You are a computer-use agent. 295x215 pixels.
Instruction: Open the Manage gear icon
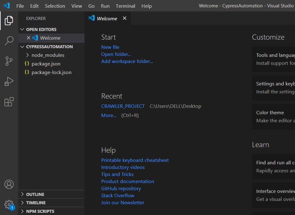[9, 205]
